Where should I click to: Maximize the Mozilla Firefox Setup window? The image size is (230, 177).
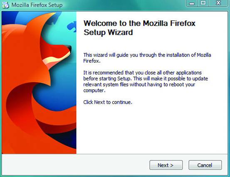tap(203, 3)
